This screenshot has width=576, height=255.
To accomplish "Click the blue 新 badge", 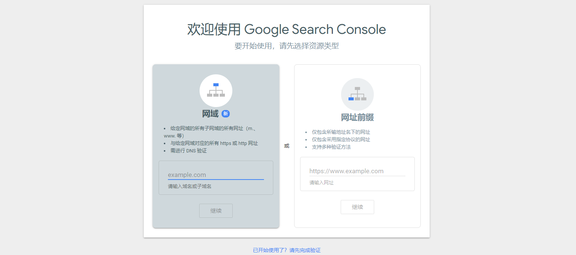I will tap(226, 114).
